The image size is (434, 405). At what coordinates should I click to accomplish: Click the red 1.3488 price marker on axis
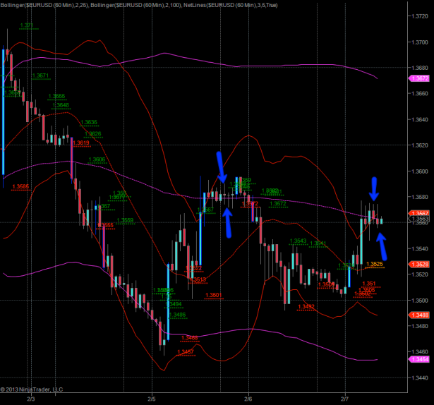419,315
